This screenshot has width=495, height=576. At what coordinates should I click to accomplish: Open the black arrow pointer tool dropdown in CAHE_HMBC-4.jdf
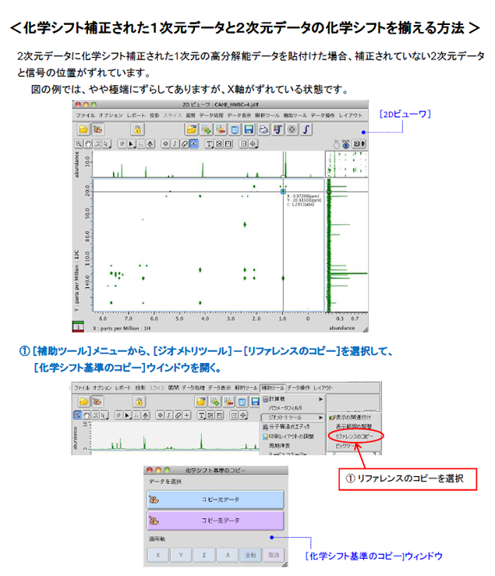pyautogui.click(x=132, y=144)
